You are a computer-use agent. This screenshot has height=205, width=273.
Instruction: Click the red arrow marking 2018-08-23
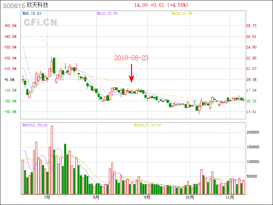click(x=131, y=73)
